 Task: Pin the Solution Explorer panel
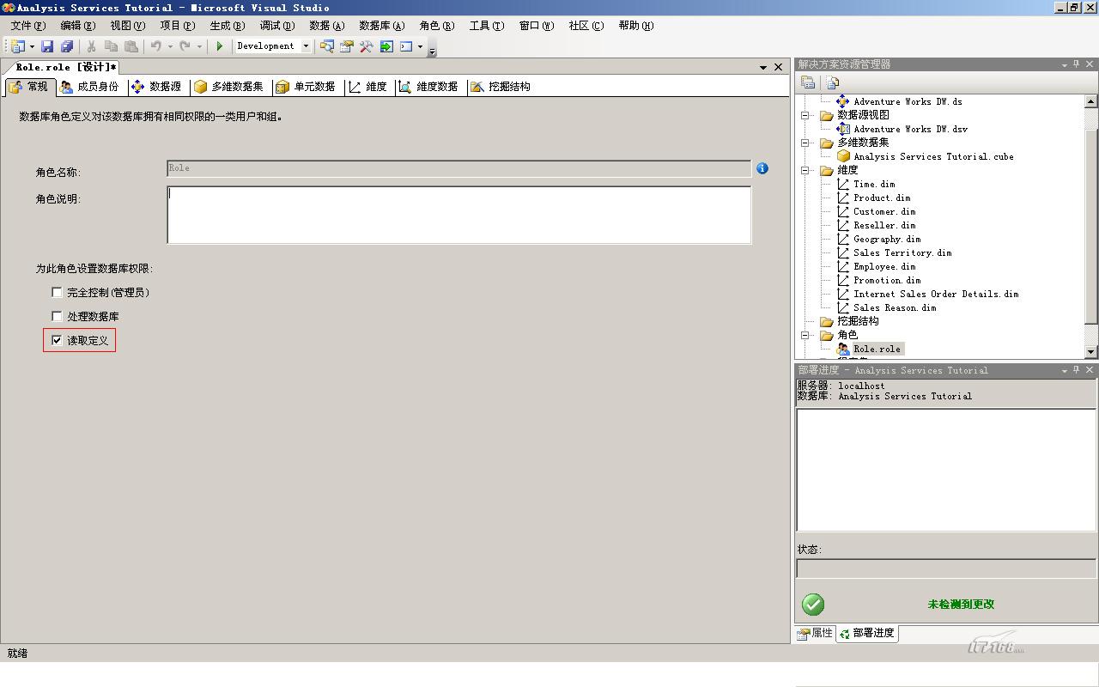coord(1077,64)
